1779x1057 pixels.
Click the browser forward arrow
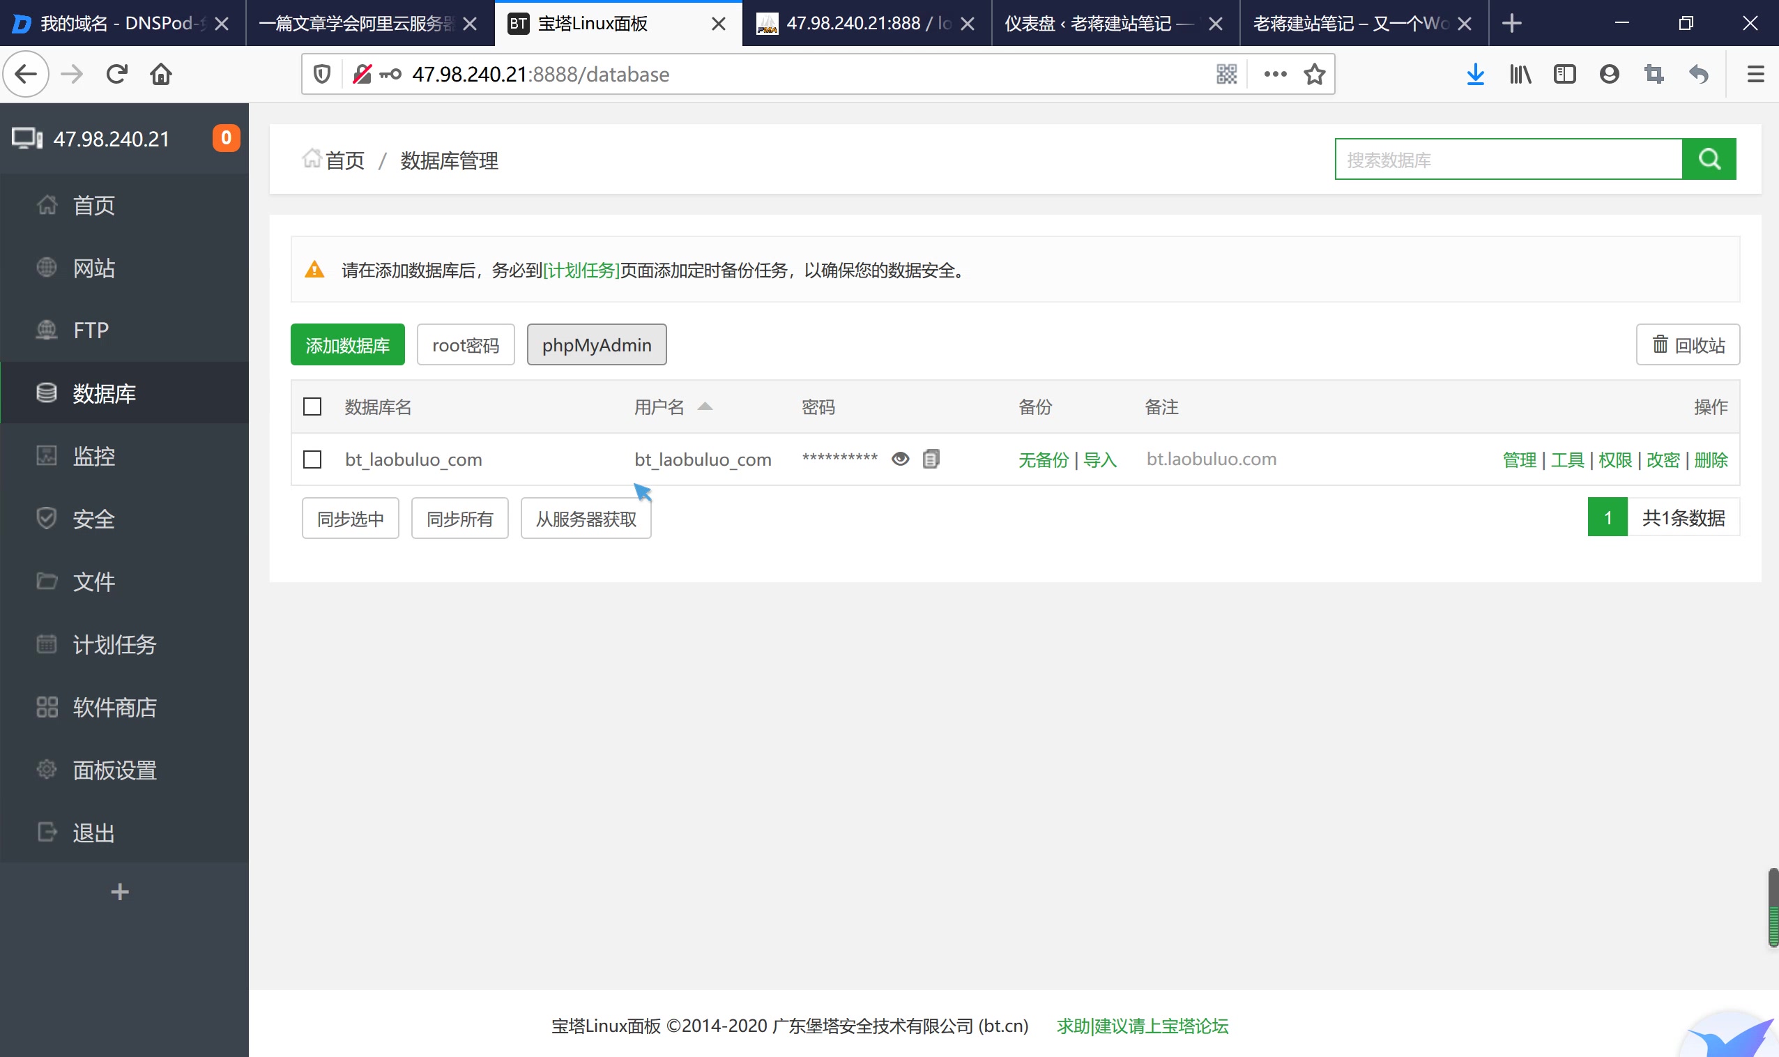coord(72,74)
